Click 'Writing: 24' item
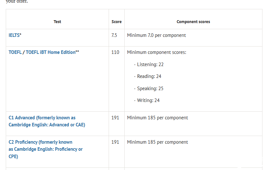Image resolution: width=266 pixels, height=170 pixels. [x=148, y=100]
